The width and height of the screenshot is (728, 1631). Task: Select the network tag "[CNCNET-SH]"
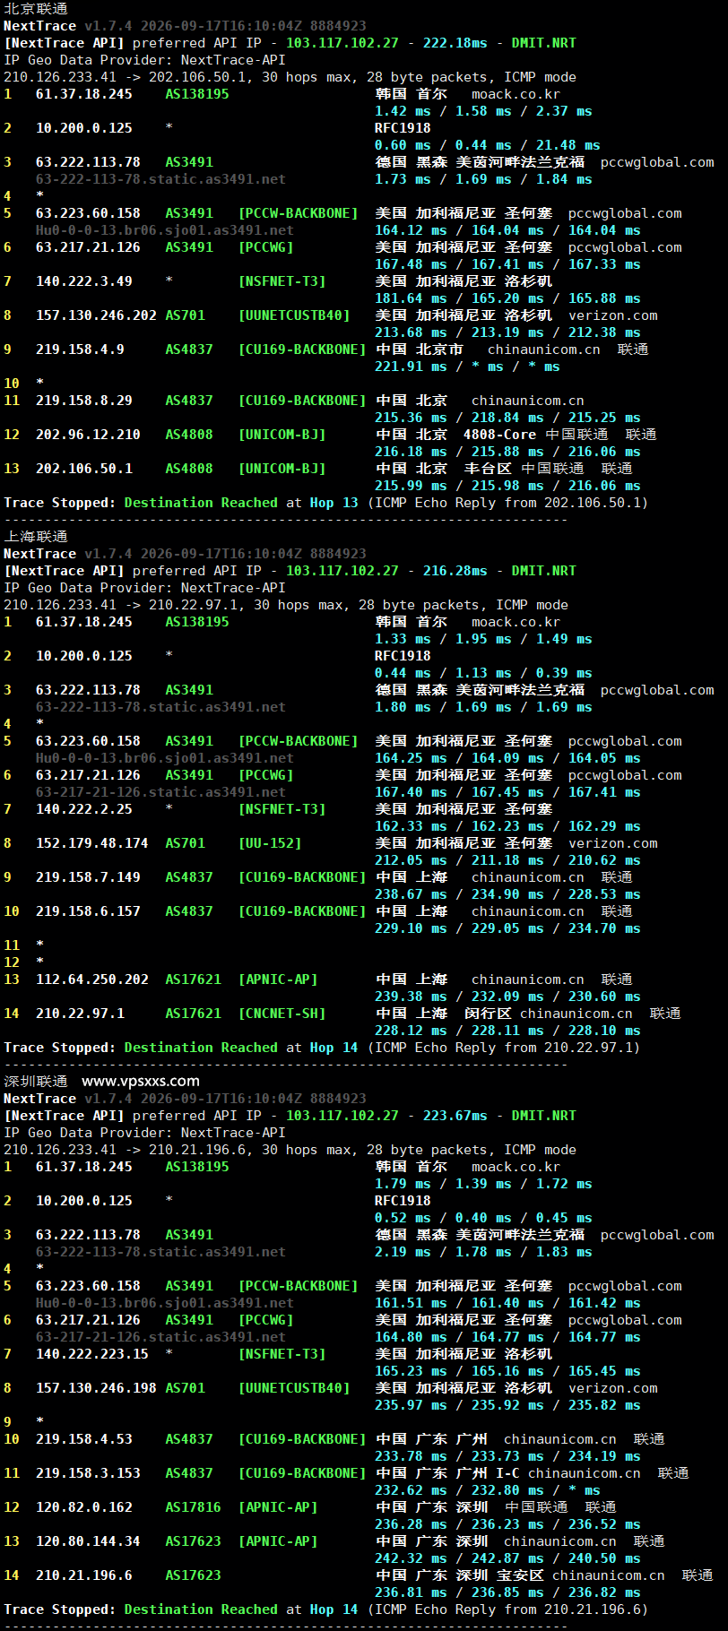tap(282, 1014)
